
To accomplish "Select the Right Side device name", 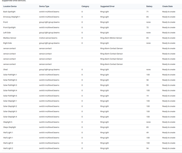I will (x=7, y=43).
